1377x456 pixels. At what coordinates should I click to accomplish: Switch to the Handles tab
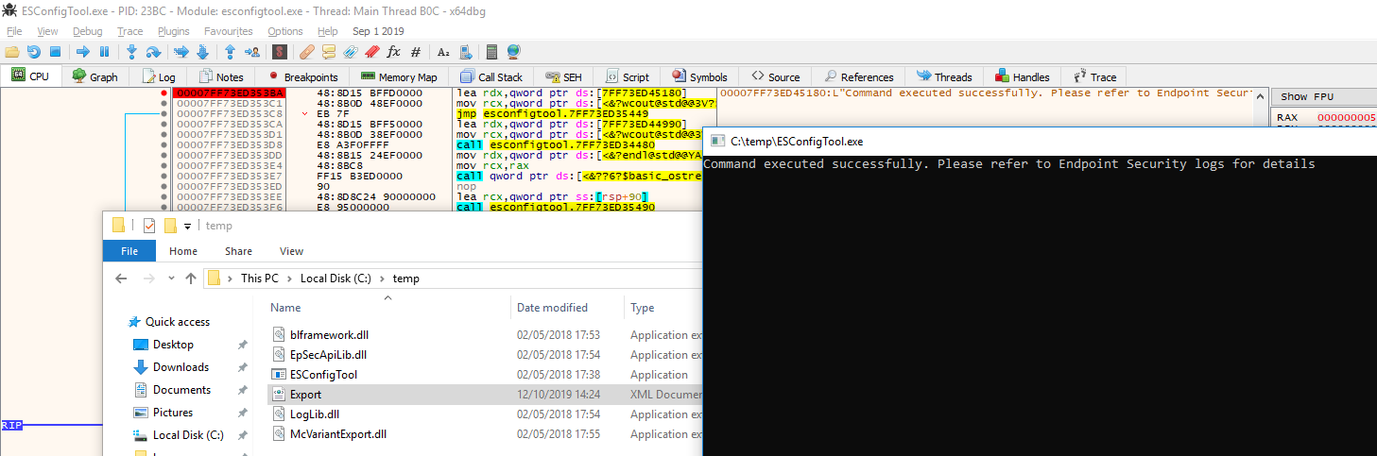click(x=1022, y=76)
